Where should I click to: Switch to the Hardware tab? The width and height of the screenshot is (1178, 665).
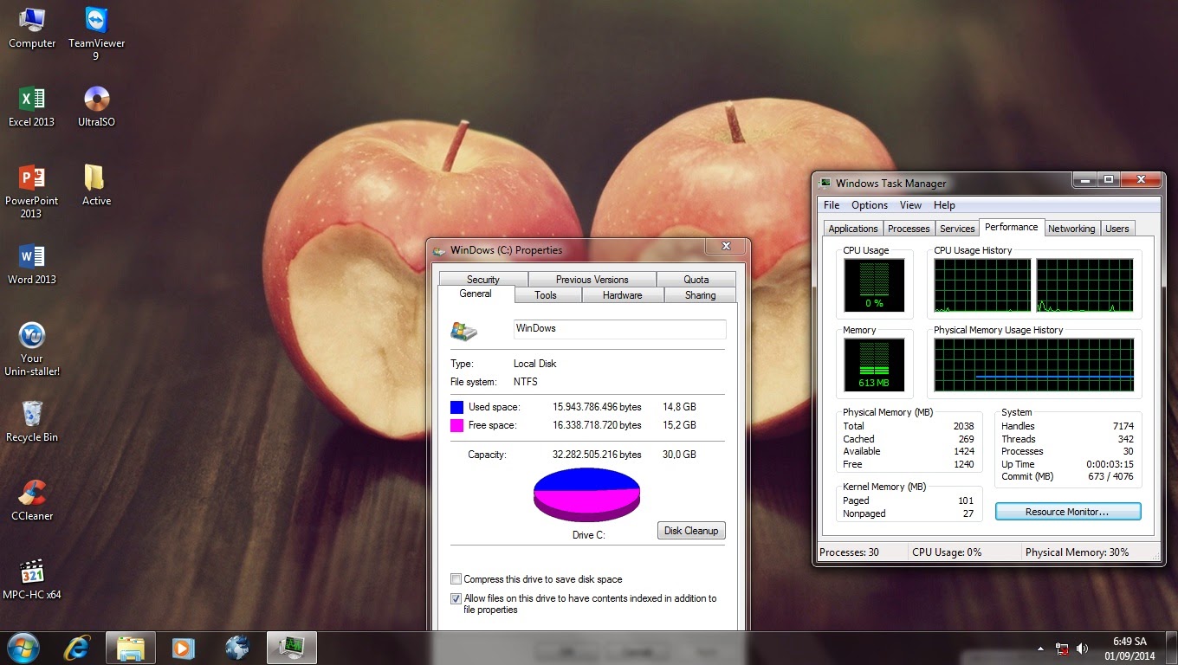(622, 295)
